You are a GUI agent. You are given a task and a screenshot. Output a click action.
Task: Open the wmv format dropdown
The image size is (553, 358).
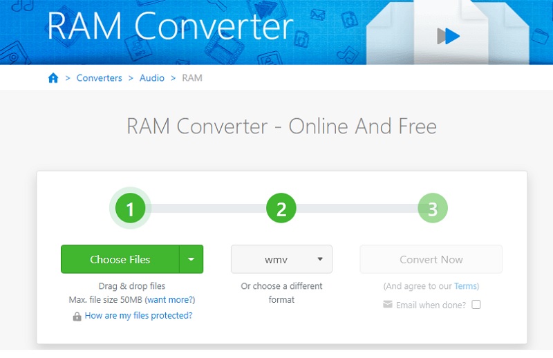click(281, 260)
